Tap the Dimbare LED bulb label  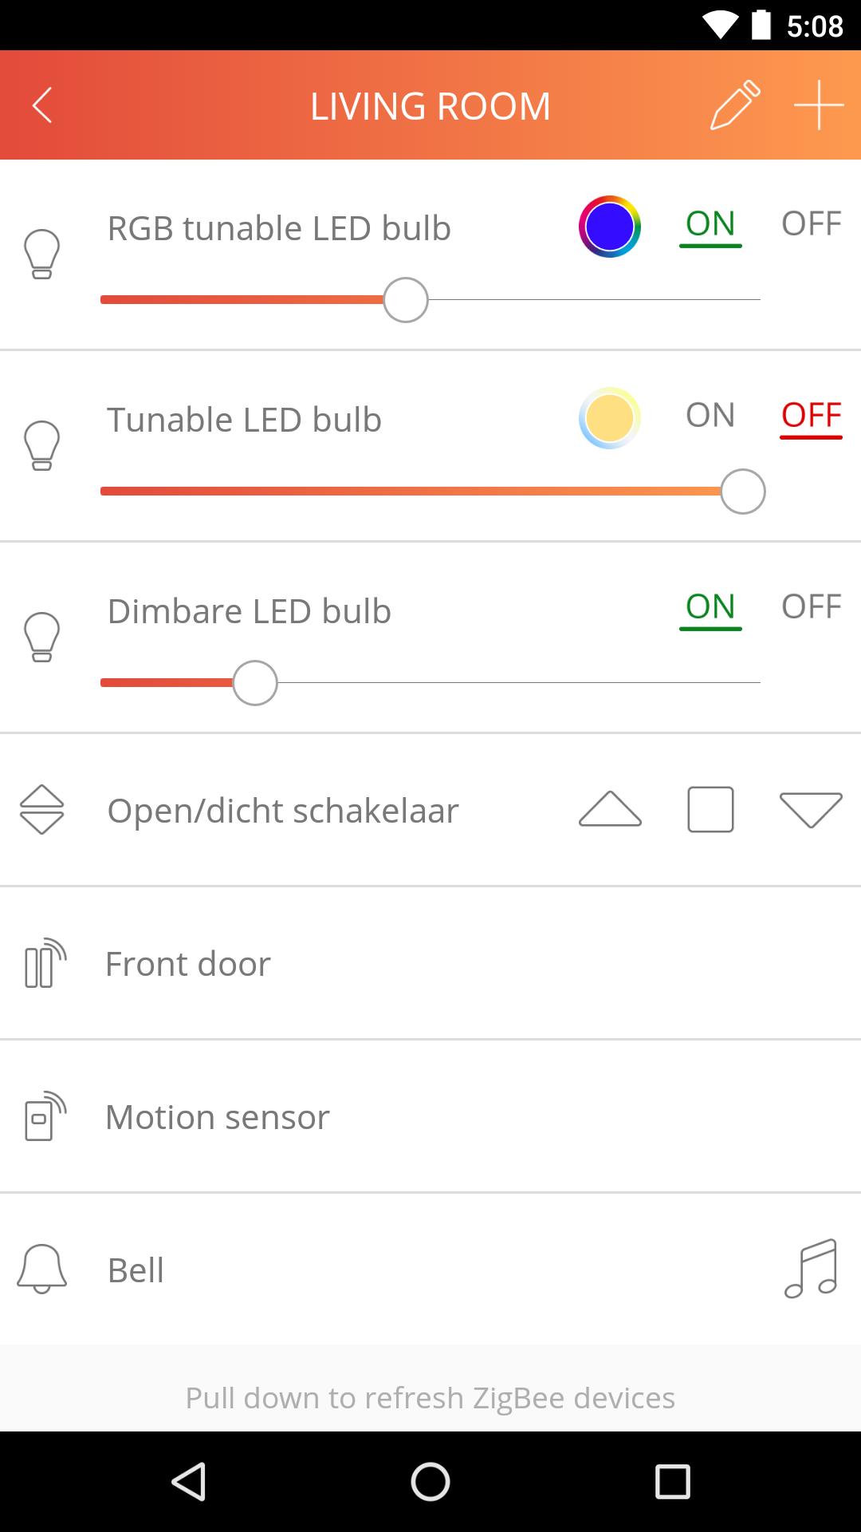(x=250, y=611)
